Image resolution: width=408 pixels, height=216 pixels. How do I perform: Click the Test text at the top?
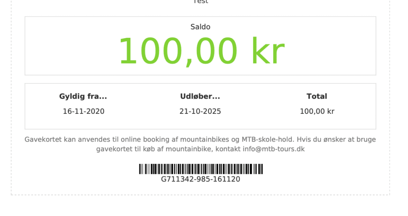click(200, 2)
